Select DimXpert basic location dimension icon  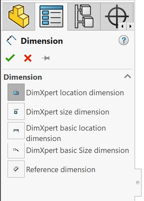tap(16, 131)
